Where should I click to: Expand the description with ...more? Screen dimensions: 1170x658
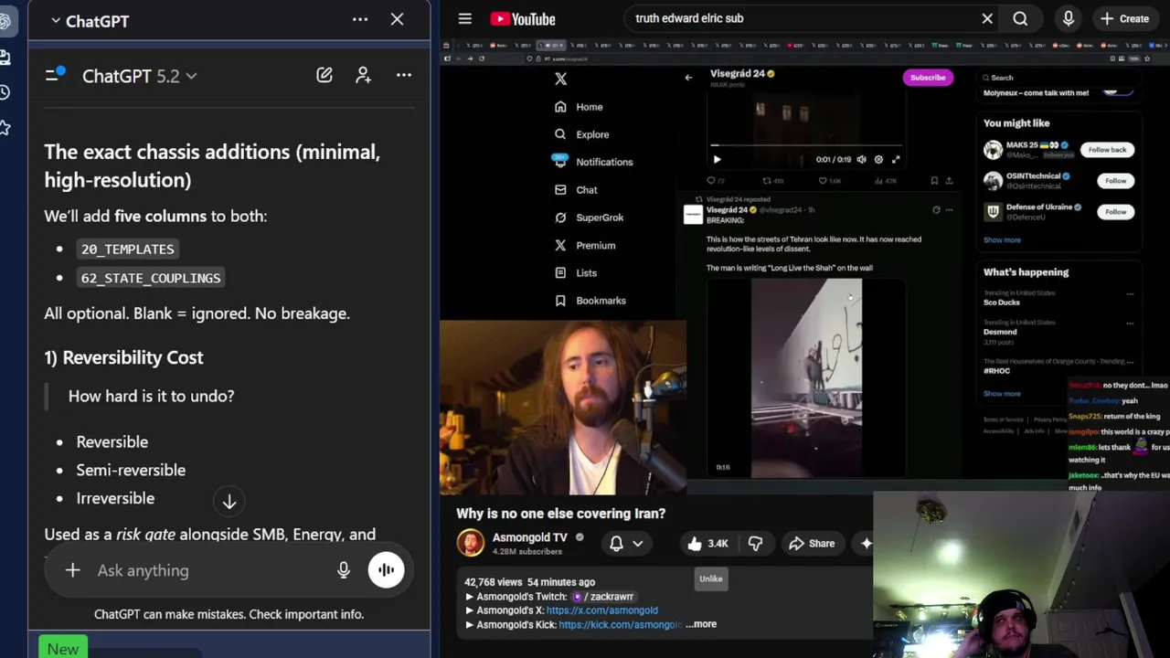[x=701, y=624]
